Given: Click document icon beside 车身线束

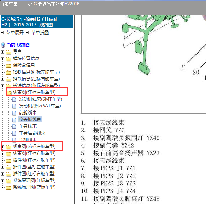Looking at the screenshot, I should [14, 126].
